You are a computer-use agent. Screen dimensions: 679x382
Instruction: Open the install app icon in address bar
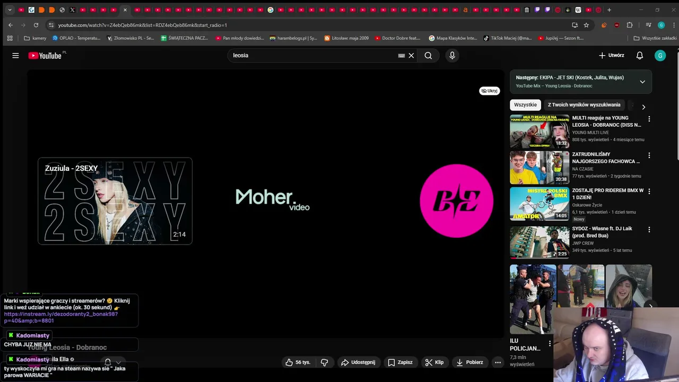click(x=574, y=25)
